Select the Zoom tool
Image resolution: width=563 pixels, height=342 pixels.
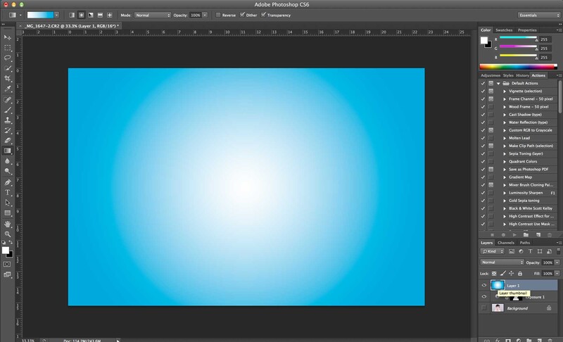pos(7,234)
